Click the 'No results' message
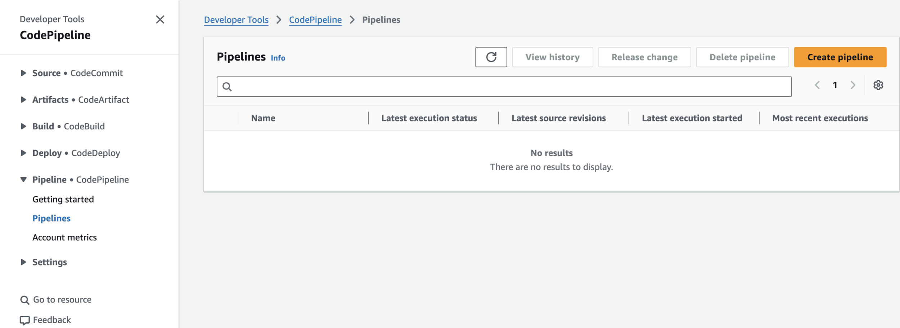This screenshot has width=900, height=328. (552, 153)
